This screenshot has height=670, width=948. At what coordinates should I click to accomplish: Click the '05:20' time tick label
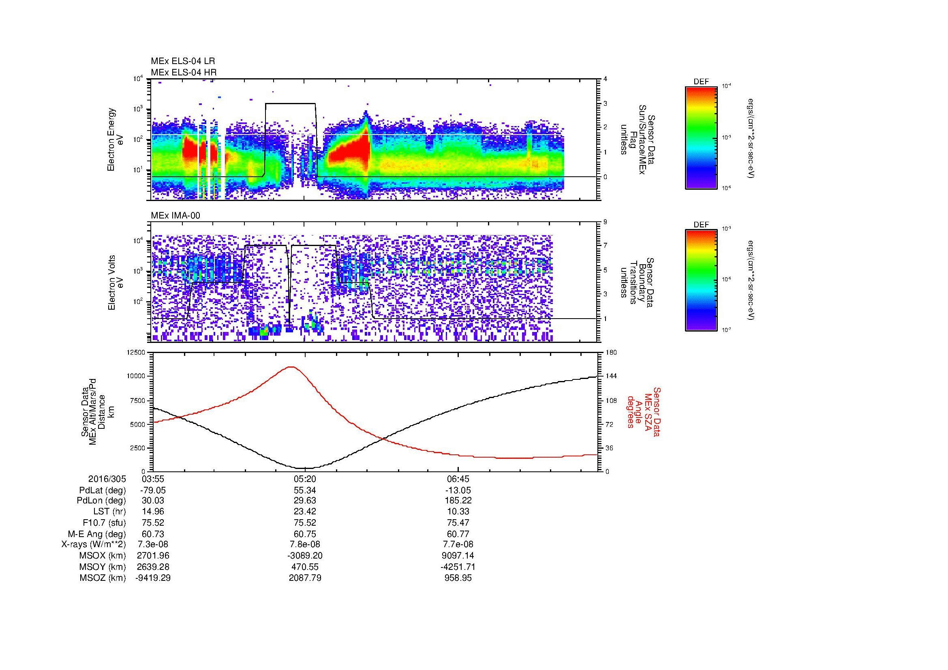305,479
